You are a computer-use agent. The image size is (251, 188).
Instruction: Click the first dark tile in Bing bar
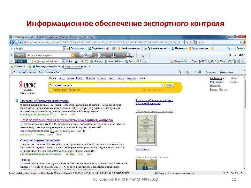pos(86,55)
